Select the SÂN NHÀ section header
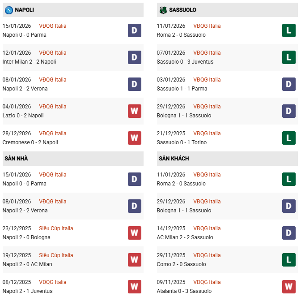 [x=17, y=159]
